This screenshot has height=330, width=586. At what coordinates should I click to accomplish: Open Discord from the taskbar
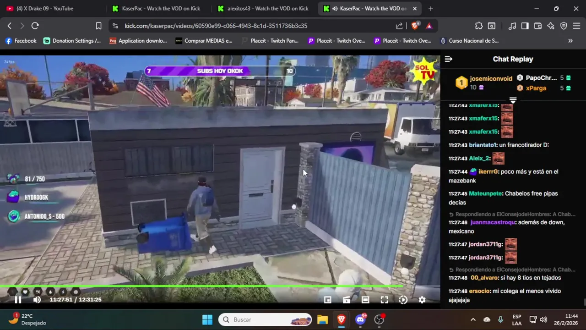pos(361,319)
